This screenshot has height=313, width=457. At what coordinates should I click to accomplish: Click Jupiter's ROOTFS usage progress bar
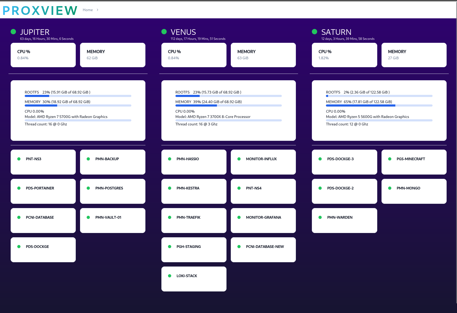tap(78, 96)
